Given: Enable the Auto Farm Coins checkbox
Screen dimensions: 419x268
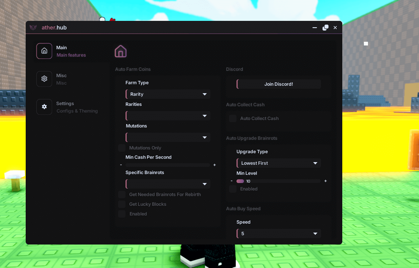Looking at the screenshot, I should [122, 214].
